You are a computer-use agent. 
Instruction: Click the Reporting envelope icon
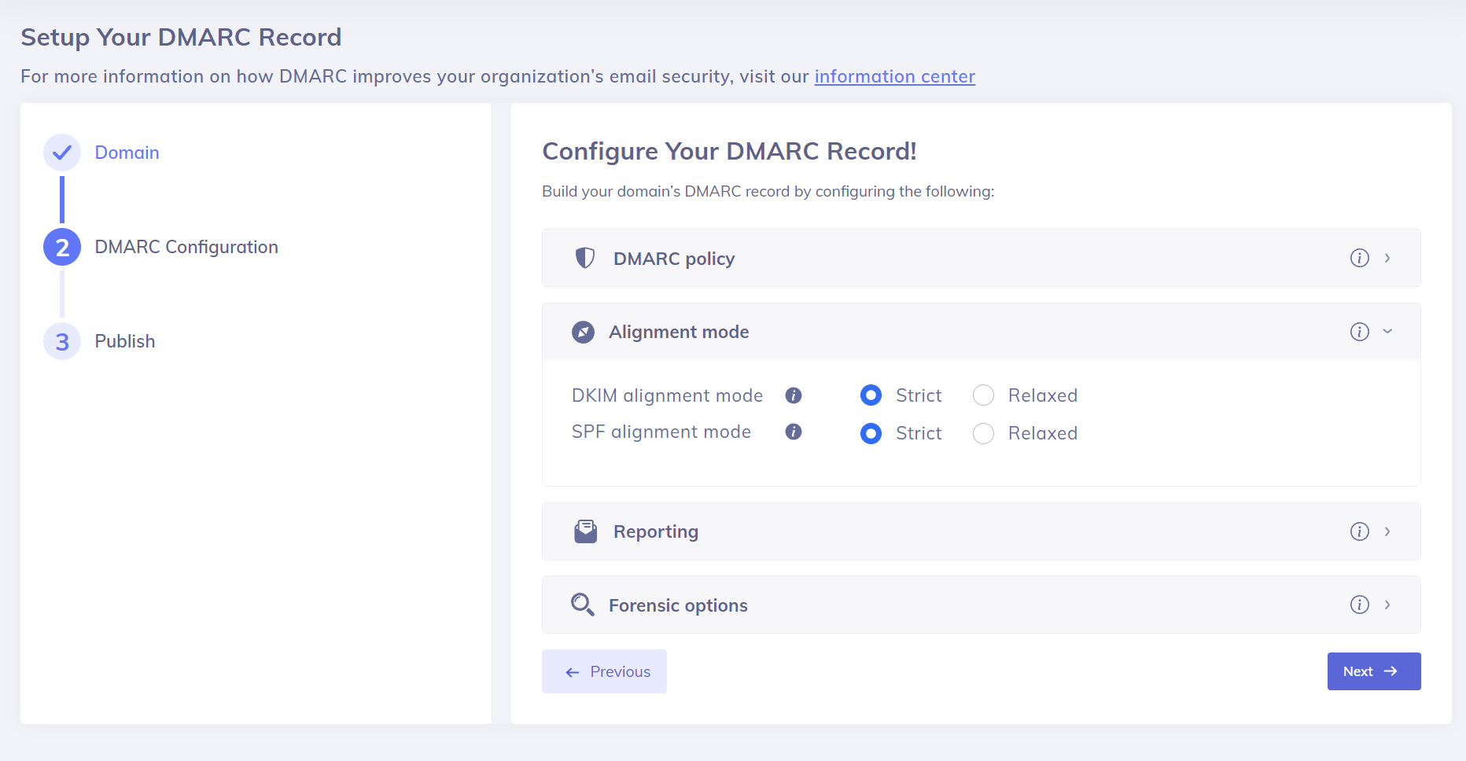pyautogui.click(x=585, y=531)
